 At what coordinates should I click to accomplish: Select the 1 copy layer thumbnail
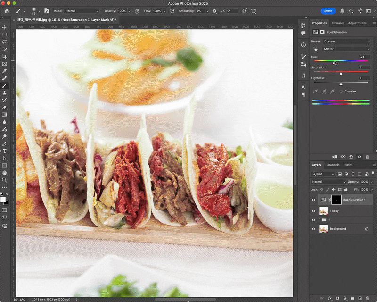click(323, 211)
